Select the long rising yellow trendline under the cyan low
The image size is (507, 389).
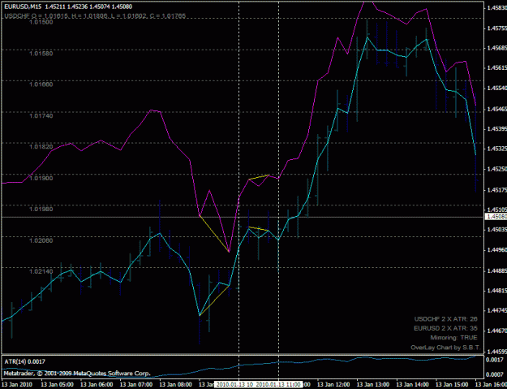click(x=214, y=300)
